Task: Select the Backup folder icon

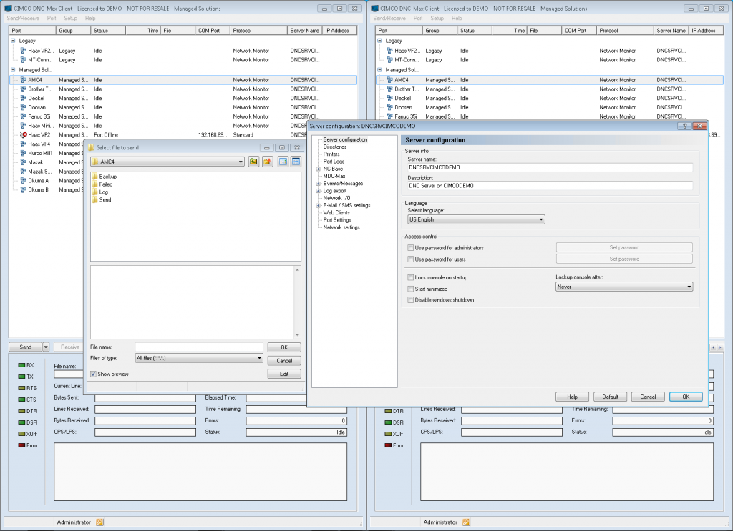Action: (94, 177)
